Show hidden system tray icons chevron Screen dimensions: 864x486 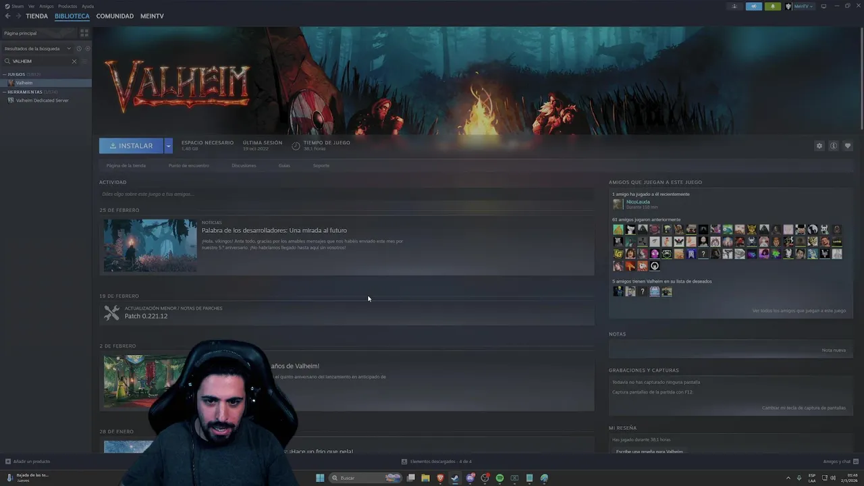[788, 478]
